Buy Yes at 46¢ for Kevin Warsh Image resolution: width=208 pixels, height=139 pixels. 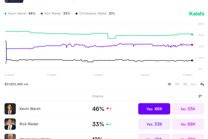(154, 109)
